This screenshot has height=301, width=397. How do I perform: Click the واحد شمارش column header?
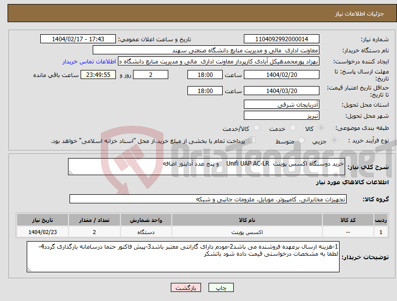(146, 220)
